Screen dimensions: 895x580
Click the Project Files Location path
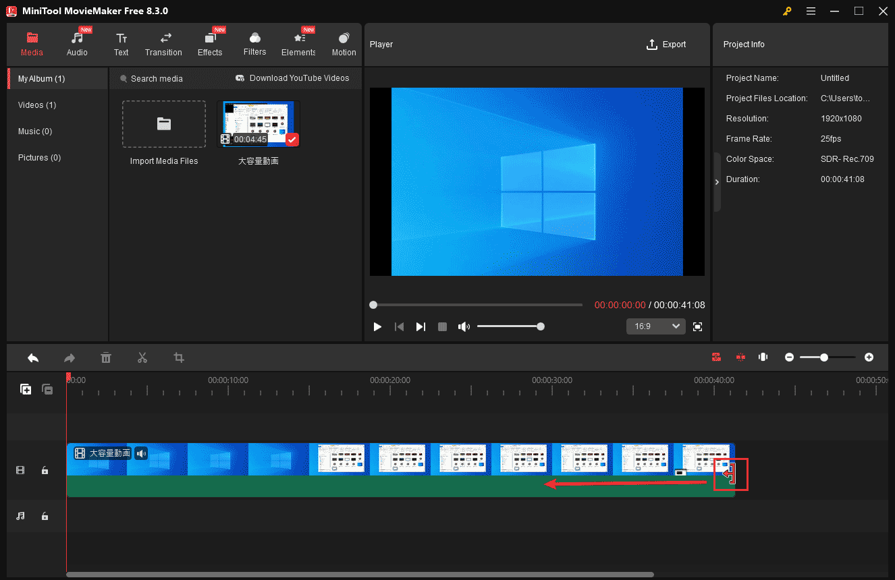point(845,98)
